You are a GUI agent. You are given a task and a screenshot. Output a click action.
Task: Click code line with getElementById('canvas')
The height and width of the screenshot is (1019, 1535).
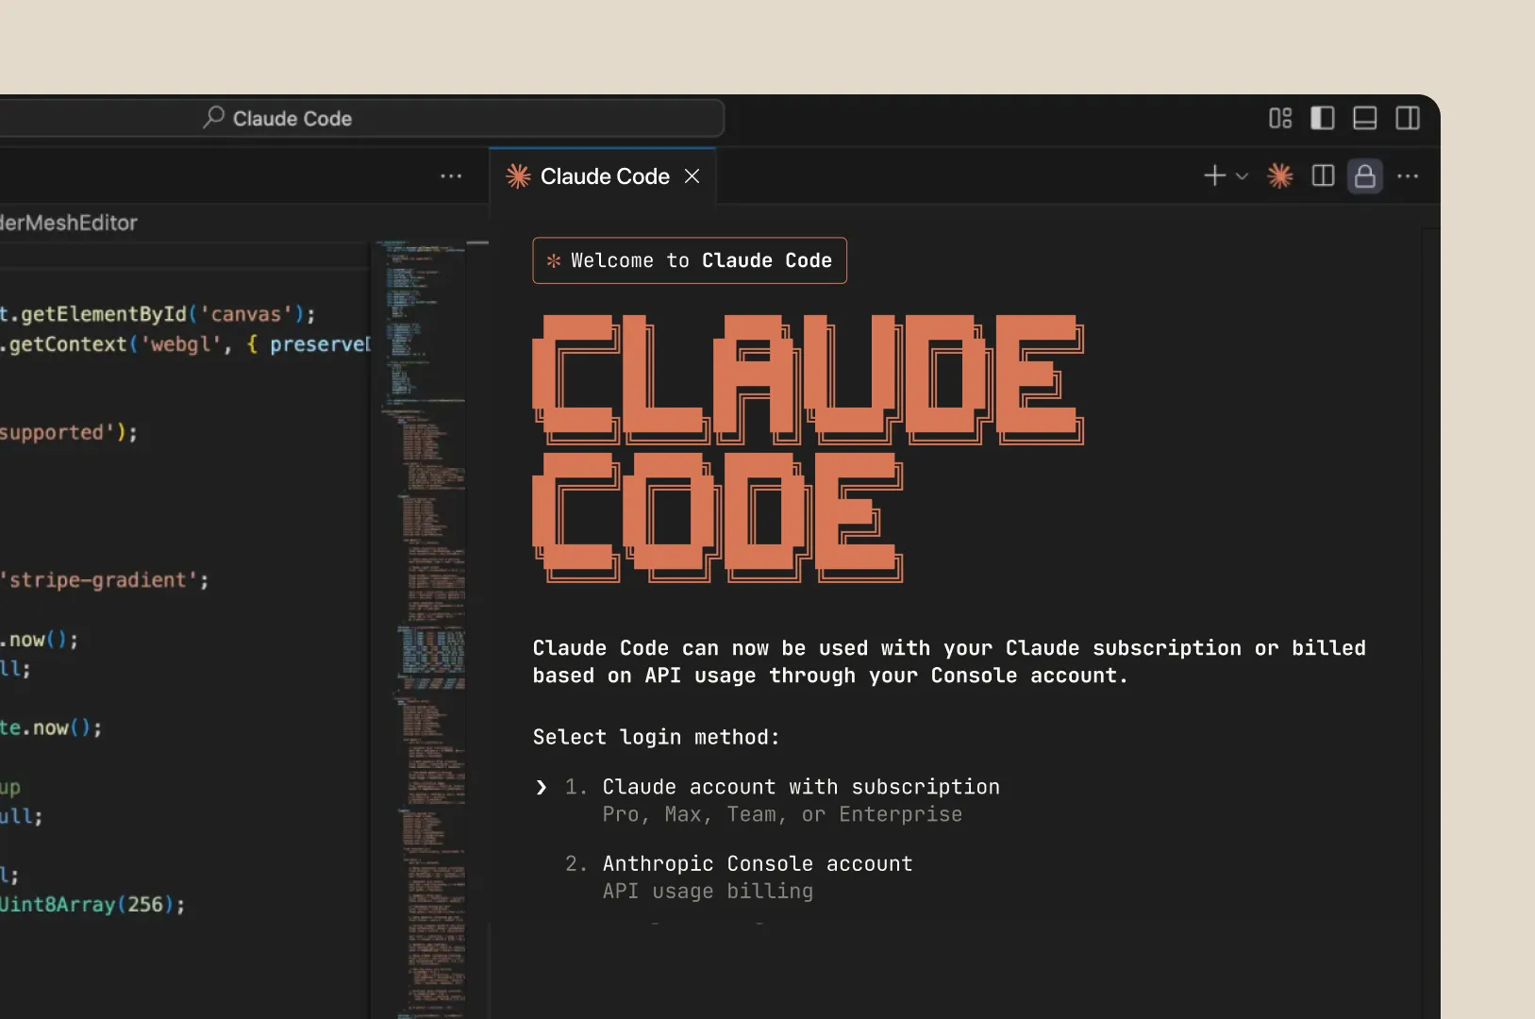(x=159, y=314)
